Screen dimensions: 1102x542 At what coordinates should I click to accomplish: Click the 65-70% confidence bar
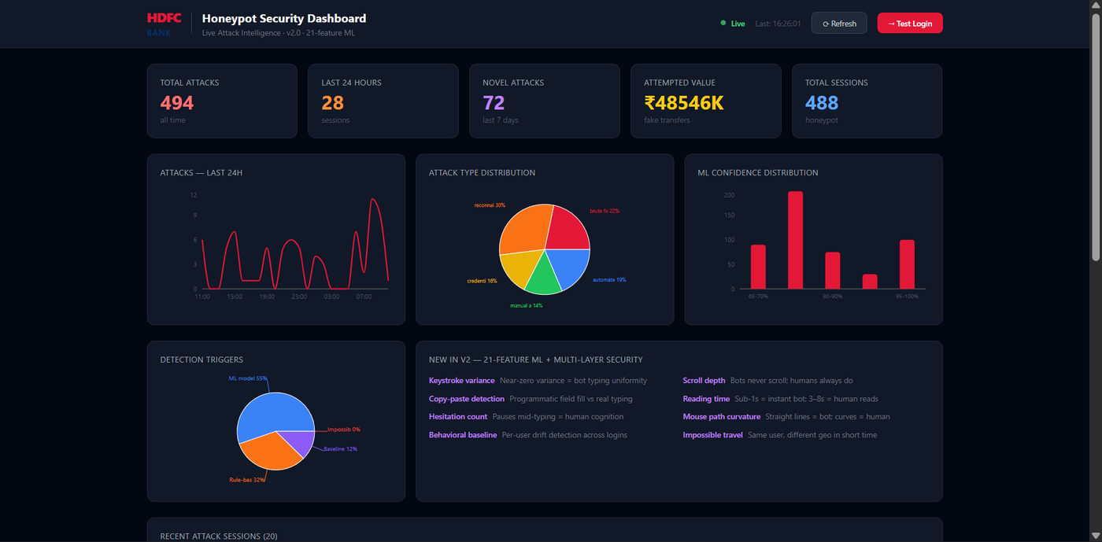(x=758, y=267)
